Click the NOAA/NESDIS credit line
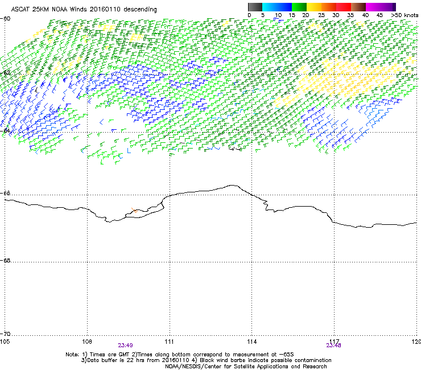Viewport: 421px width, 370px height. point(246,367)
